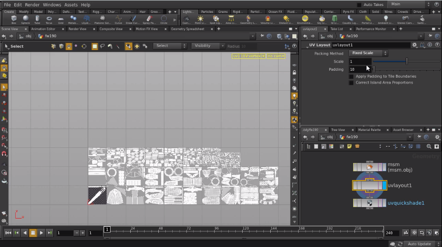442x247 pixels.
Task: Adjust the Padding slider handle
Action: point(374,69)
